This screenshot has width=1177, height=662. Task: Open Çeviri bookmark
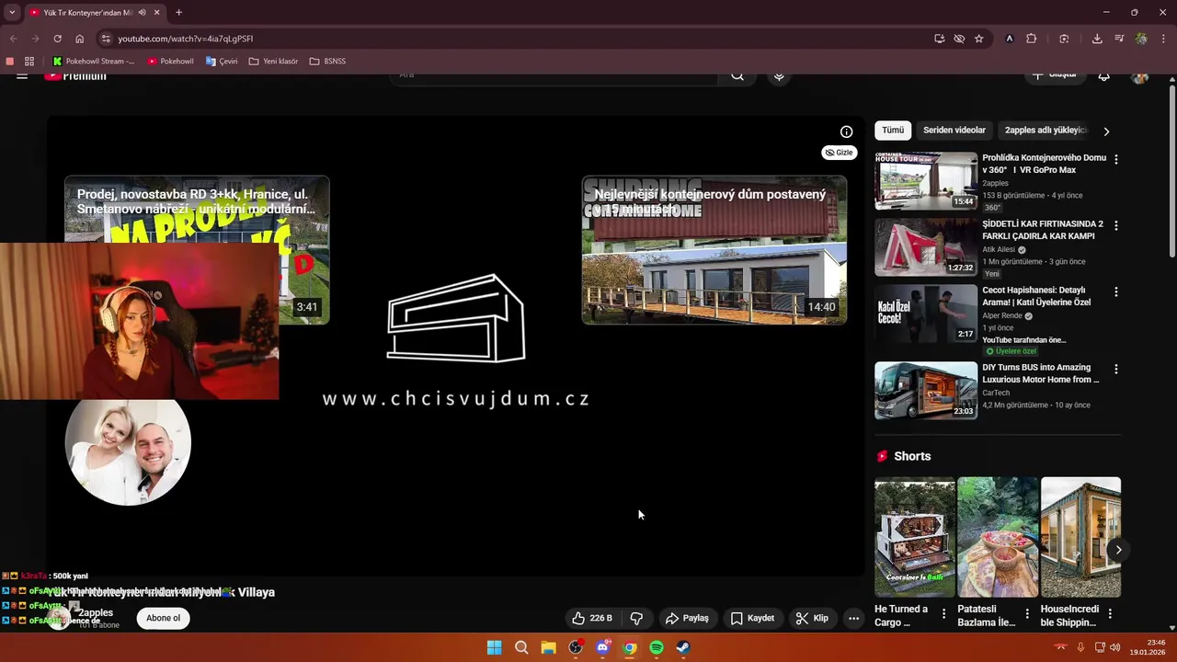222,62
